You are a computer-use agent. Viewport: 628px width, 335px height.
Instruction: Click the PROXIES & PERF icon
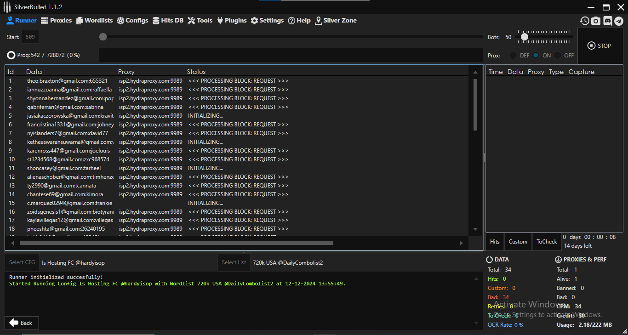(558, 260)
